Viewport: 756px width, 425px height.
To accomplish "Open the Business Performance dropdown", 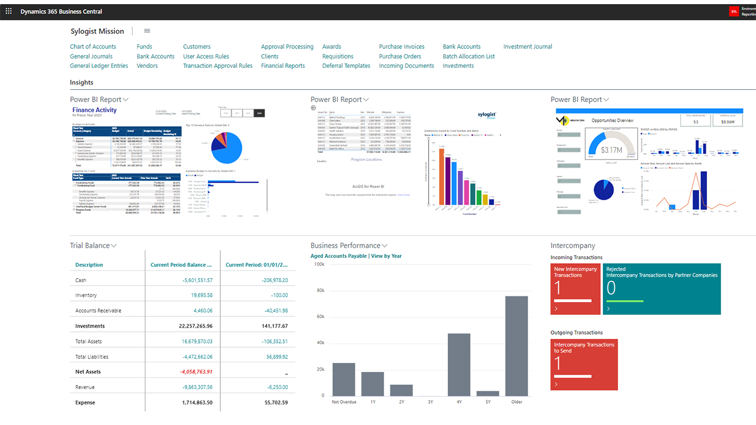I will [384, 245].
